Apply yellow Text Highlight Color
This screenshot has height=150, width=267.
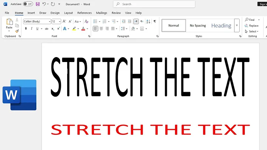[x=74, y=29]
